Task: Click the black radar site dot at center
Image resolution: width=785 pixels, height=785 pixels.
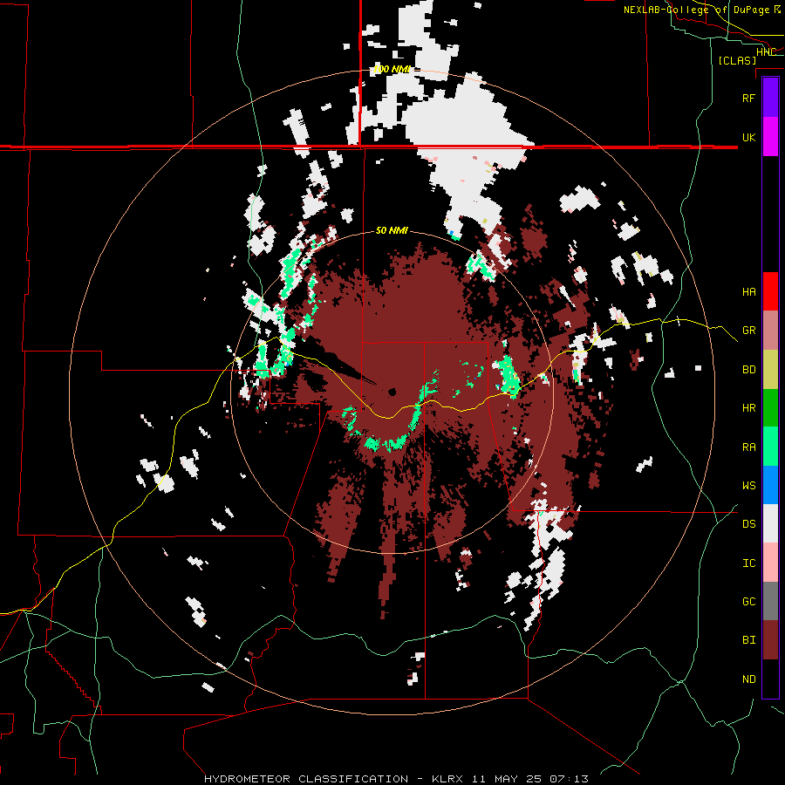Action: pyautogui.click(x=392, y=392)
